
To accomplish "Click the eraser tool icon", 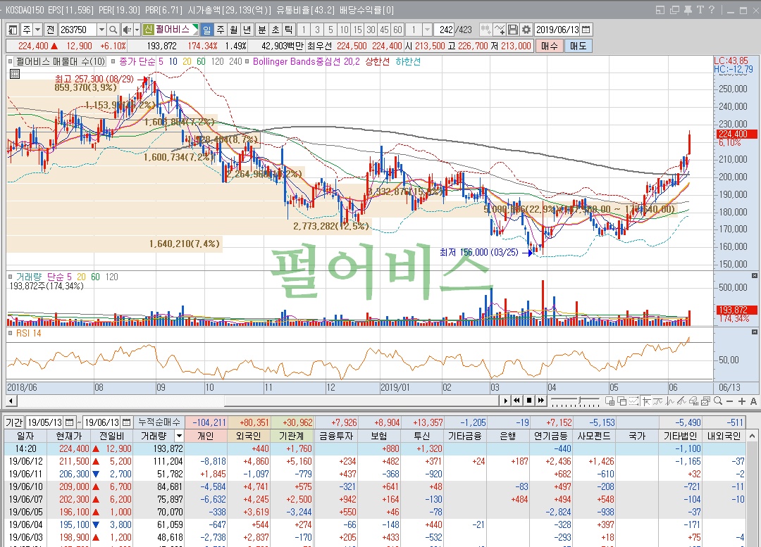I will [693, 401].
